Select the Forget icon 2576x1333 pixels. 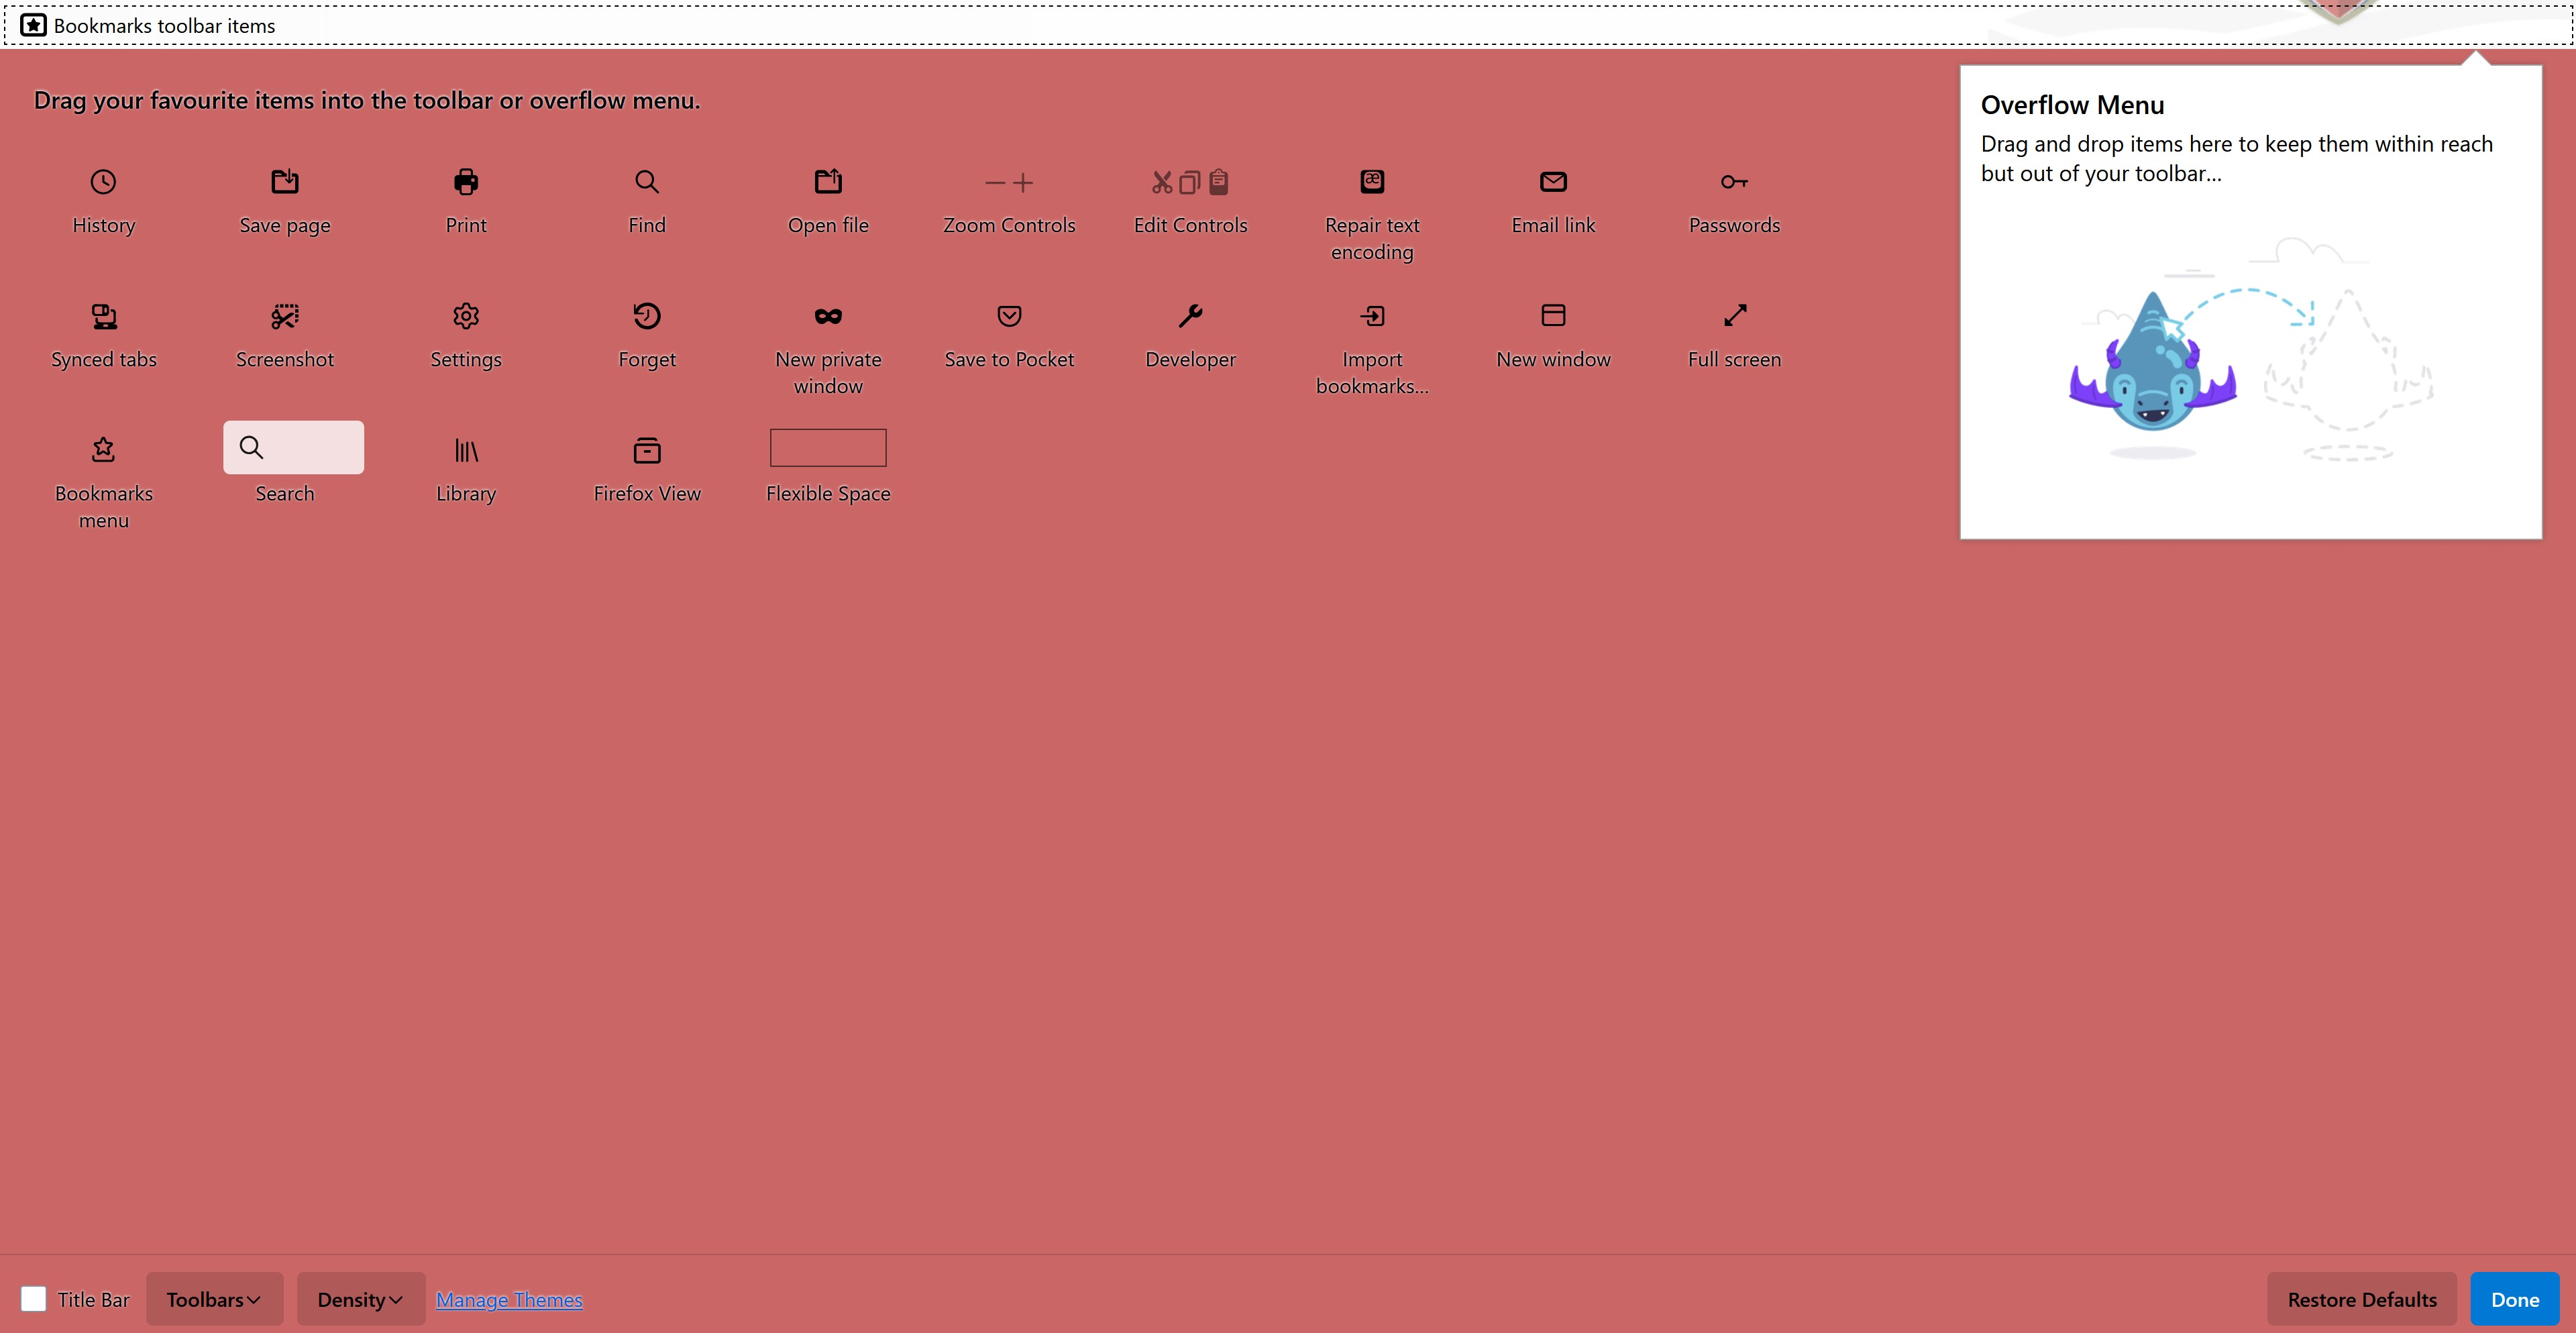[647, 316]
